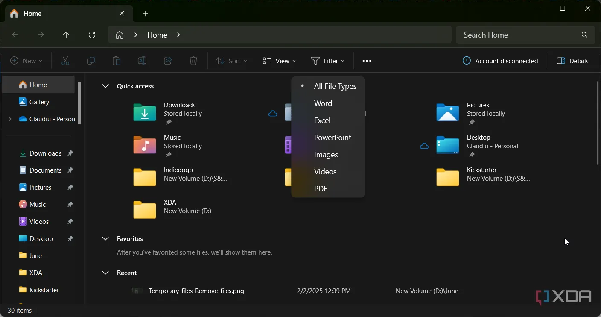601x317 pixels.
Task: Click the home icon in address bar
Action: [x=120, y=35]
